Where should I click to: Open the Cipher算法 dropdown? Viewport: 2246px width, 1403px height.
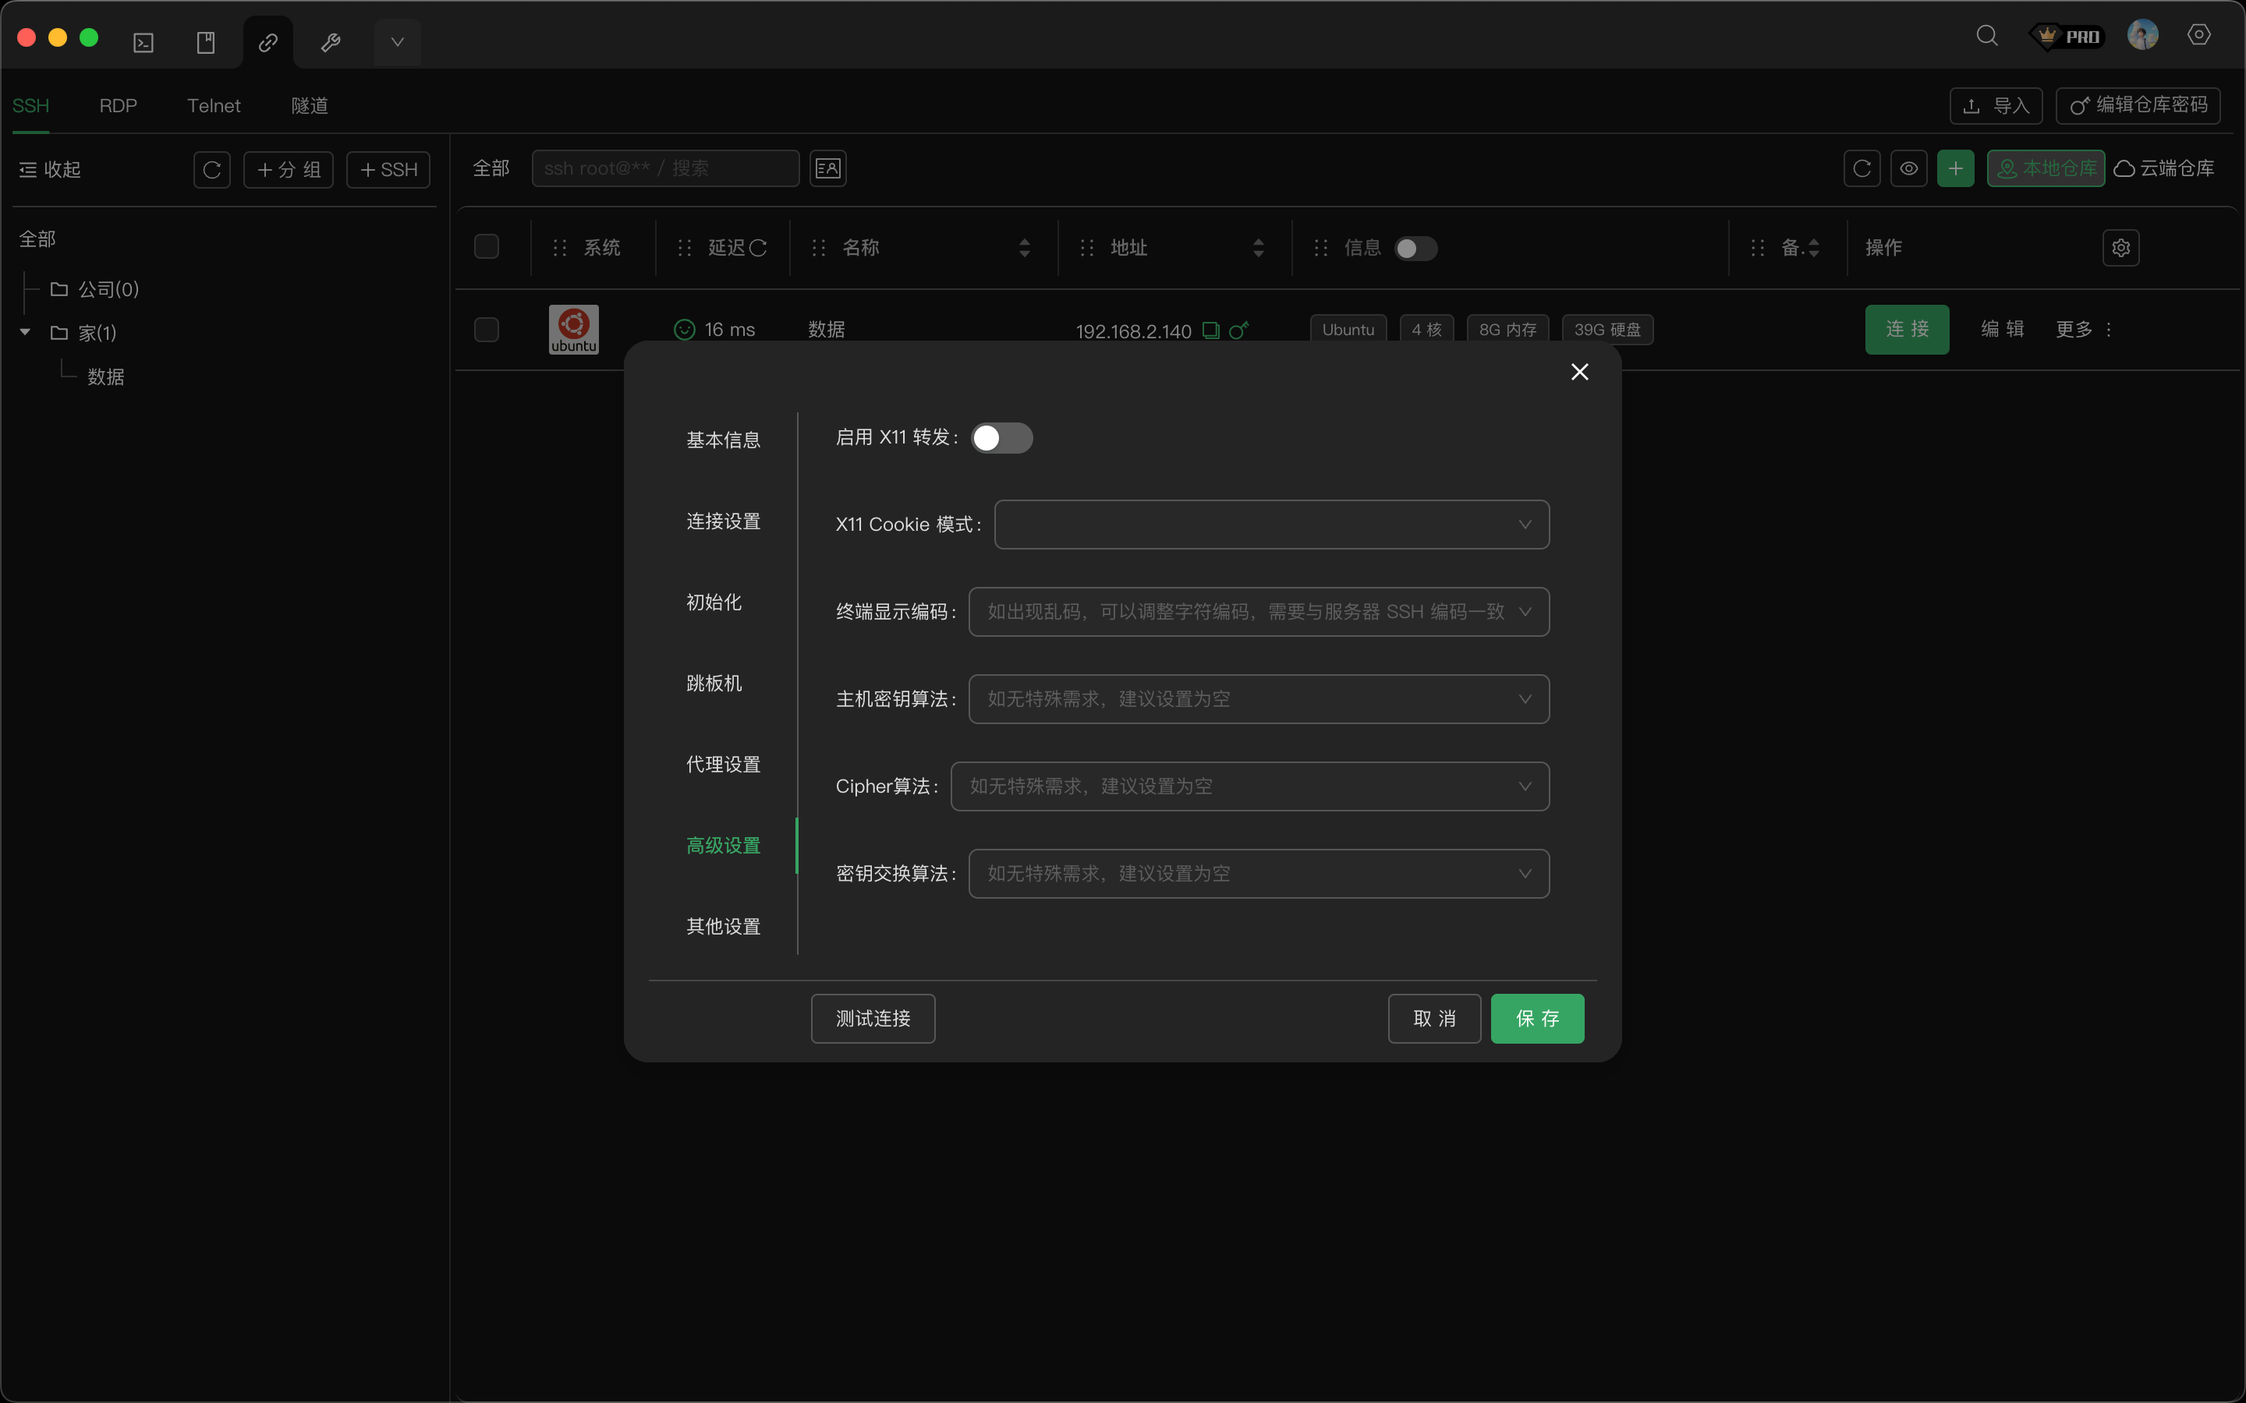click(x=1249, y=786)
